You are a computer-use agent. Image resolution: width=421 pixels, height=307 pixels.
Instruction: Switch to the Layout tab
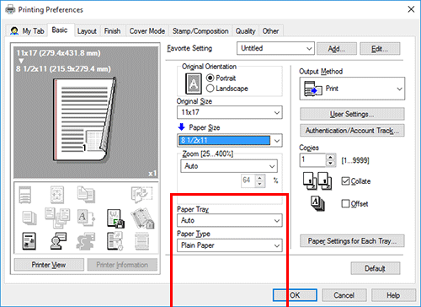click(87, 31)
